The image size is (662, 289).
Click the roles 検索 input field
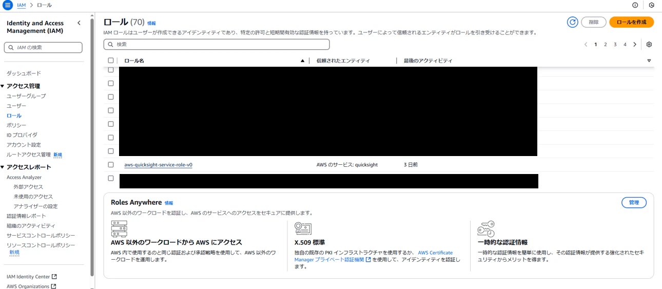[x=217, y=45]
